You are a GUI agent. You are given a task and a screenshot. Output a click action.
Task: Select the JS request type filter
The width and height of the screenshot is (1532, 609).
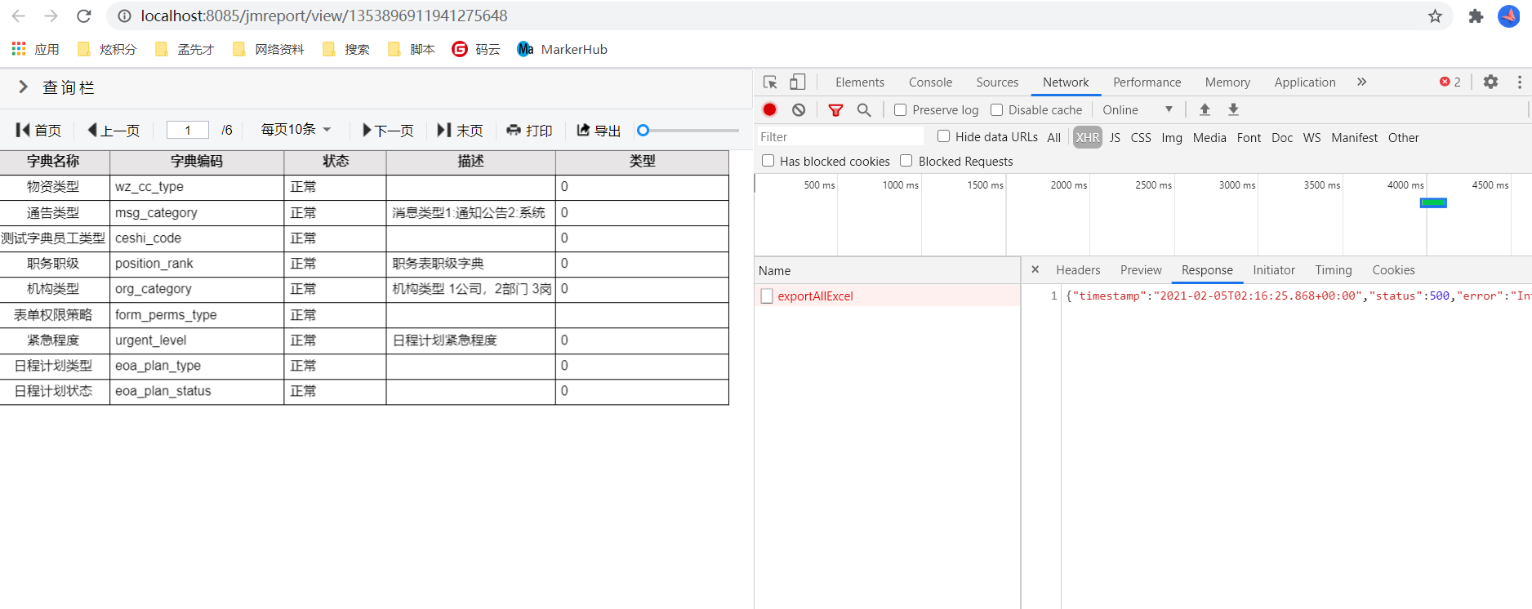point(1115,137)
